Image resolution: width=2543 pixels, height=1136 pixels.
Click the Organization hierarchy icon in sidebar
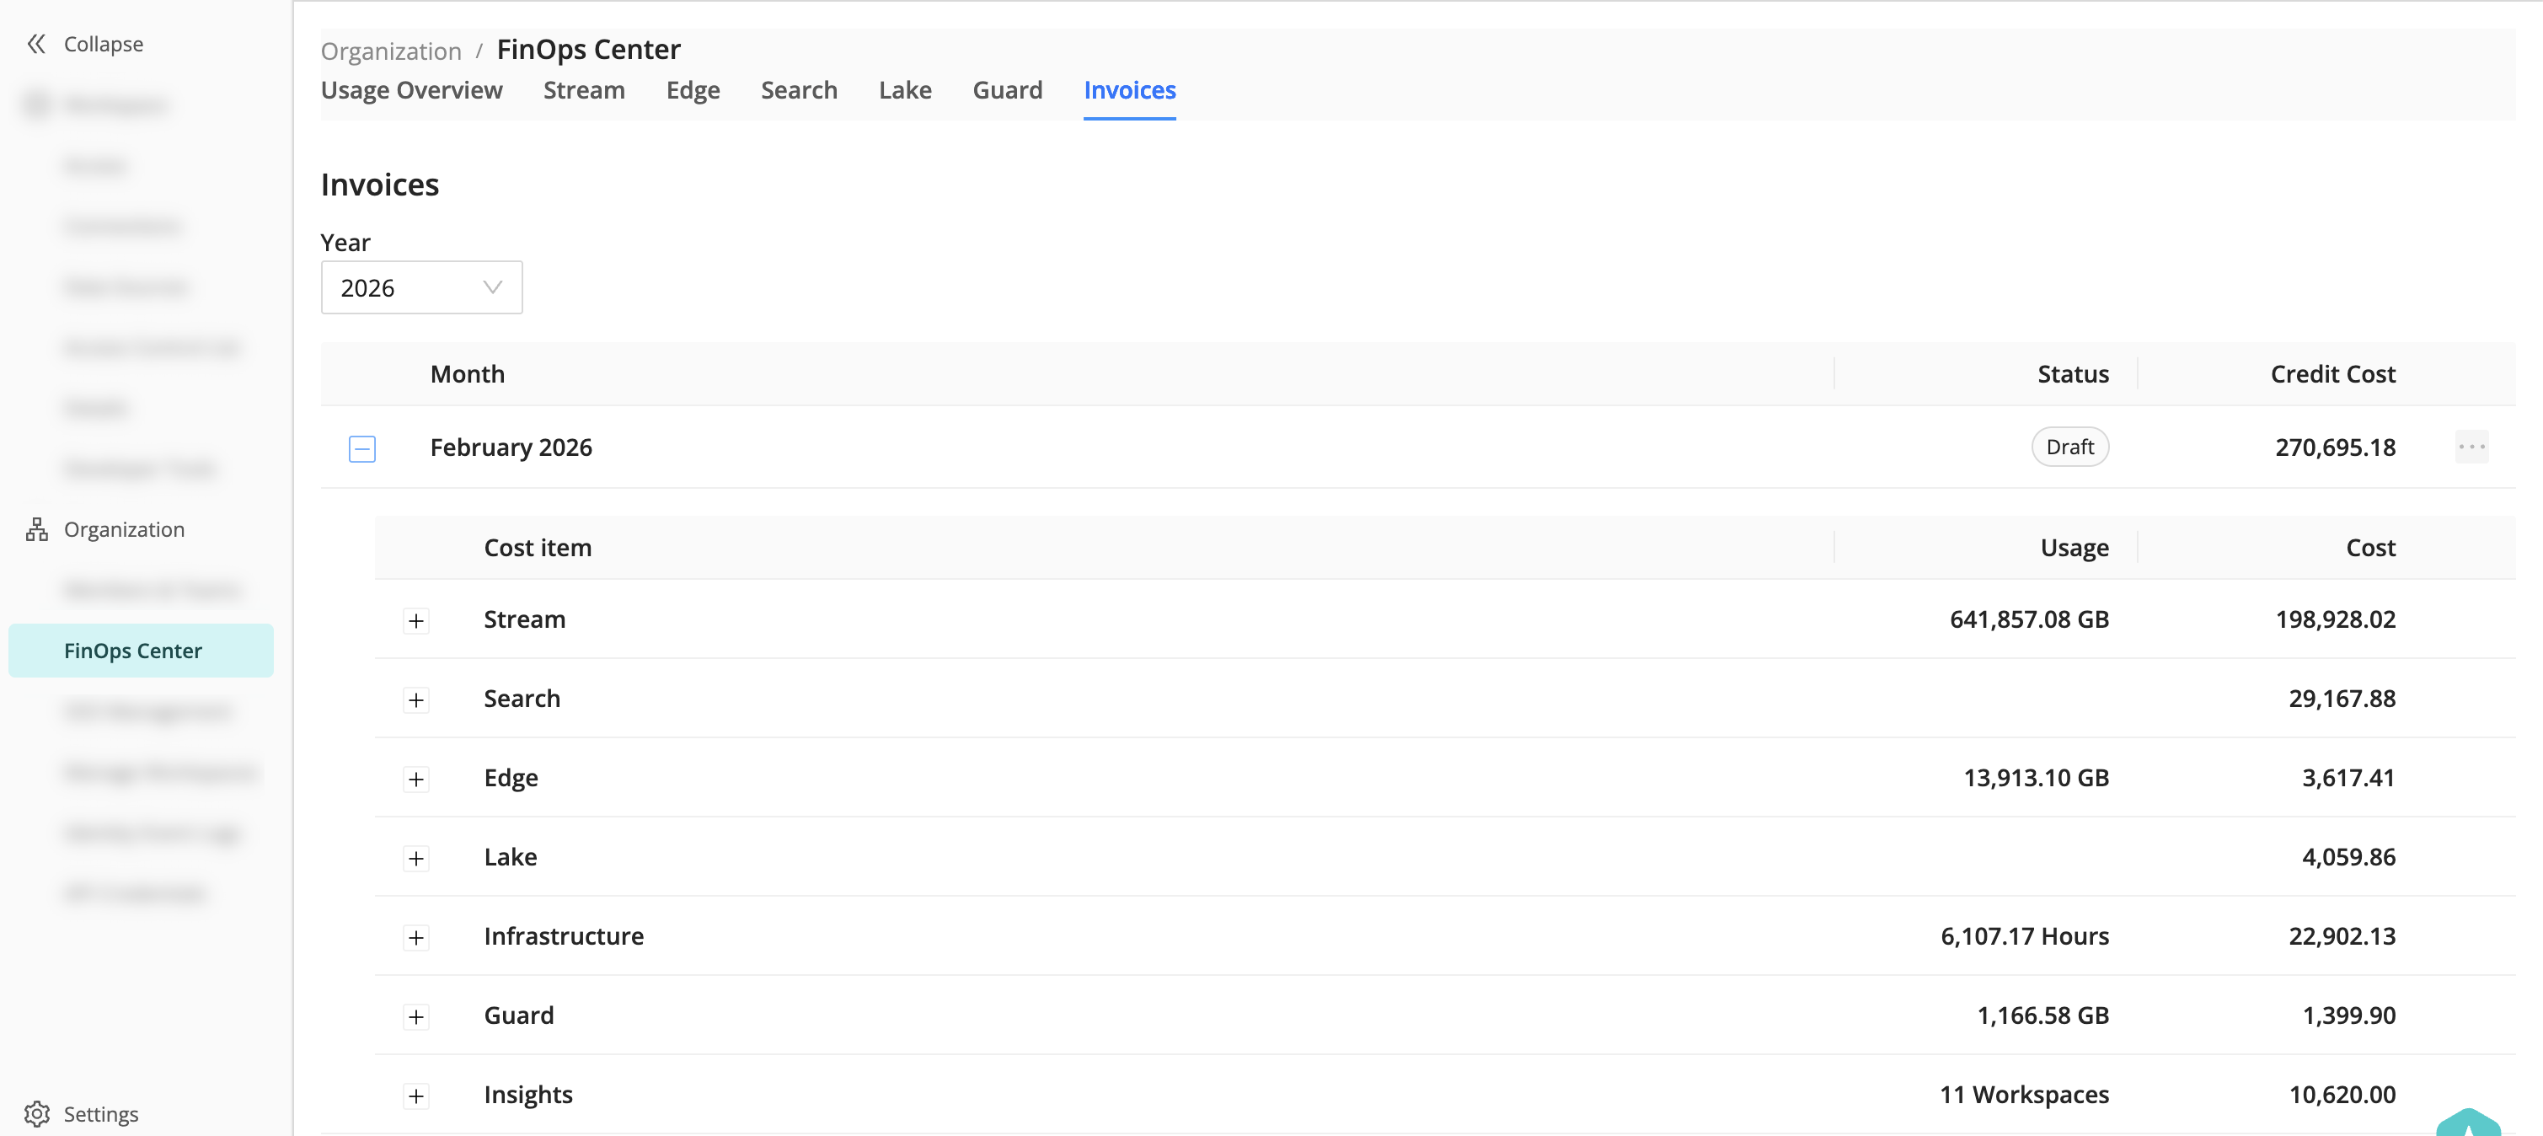pyautogui.click(x=36, y=530)
